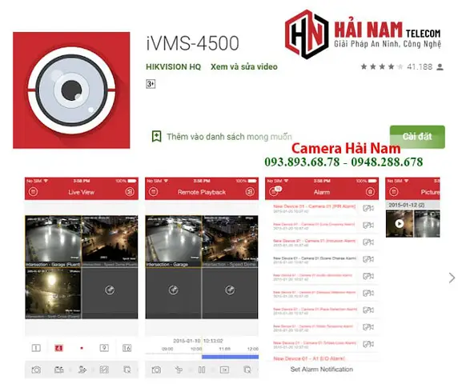
Task: Click the 3+ content rating badge
Action: click(x=151, y=84)
